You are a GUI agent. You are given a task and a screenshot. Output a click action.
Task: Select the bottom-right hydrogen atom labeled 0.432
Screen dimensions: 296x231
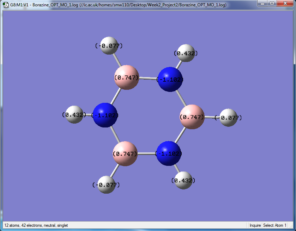[x=183, y=180]
